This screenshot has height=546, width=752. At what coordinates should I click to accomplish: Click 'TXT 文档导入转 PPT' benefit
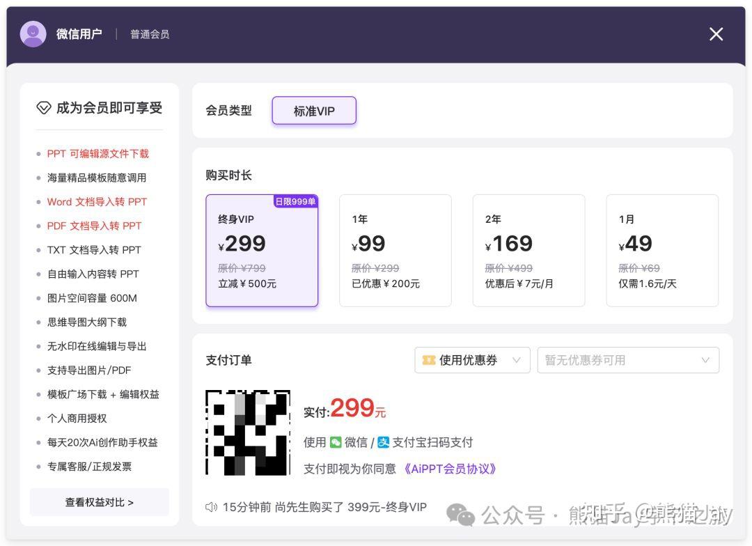(94, 250)
